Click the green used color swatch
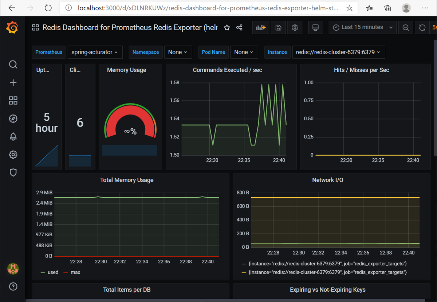 coord(43,272)
